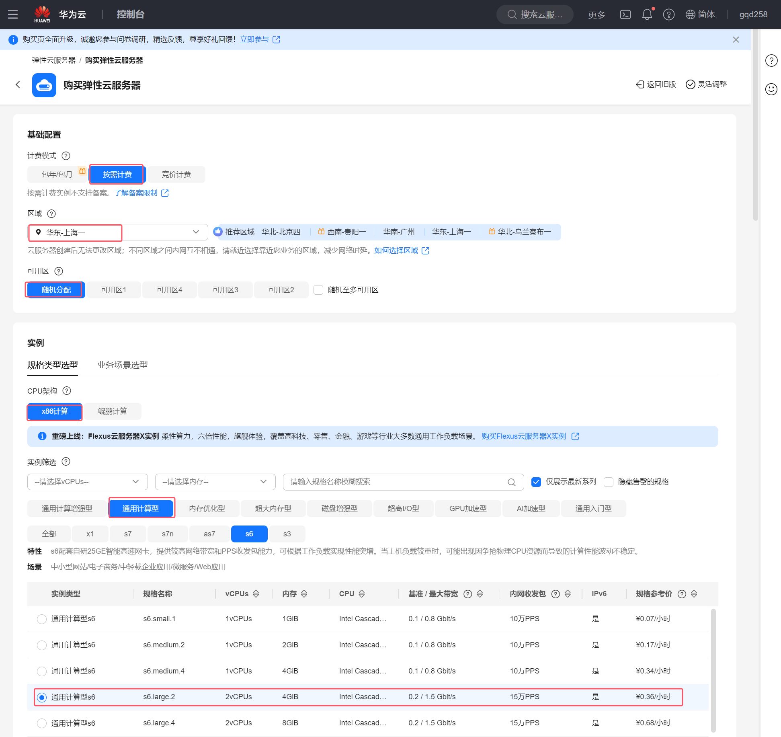Select the s7n series
The height and width of the screenshot is (737, 781).
click(168, 534)
